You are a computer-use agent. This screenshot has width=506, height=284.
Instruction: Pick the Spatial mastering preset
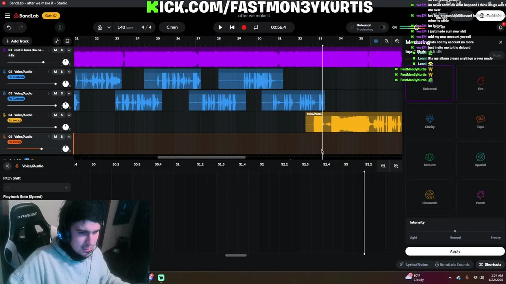480,159
